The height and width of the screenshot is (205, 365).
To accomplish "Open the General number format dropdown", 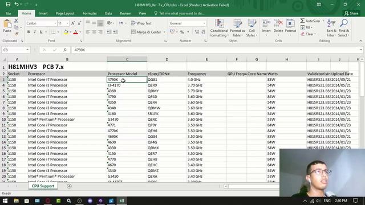I will [204, 23].
